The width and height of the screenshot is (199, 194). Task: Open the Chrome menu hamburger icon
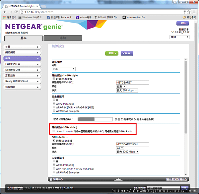click(x=194, y=12)
